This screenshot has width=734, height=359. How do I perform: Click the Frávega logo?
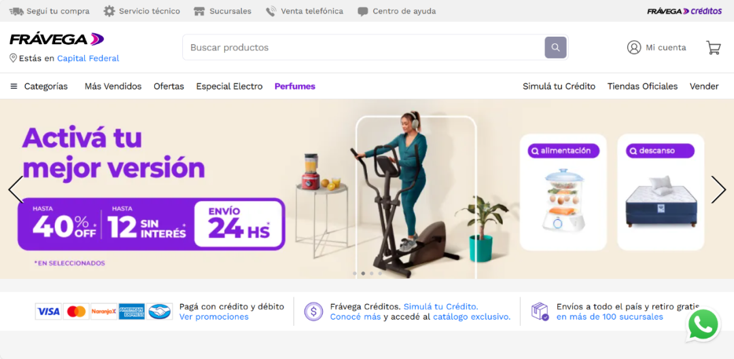(56, 39)
